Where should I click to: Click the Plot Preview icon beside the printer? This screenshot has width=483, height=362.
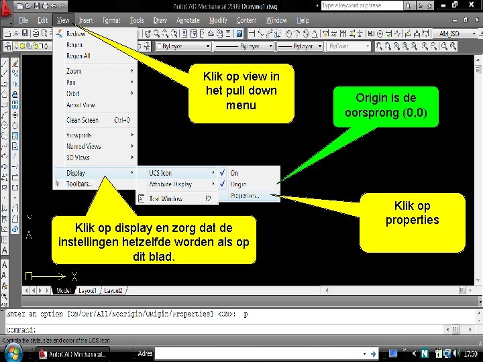(45, 34)
